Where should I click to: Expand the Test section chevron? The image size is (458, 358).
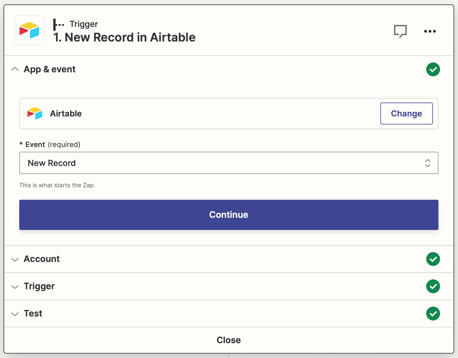coord(15,314)
